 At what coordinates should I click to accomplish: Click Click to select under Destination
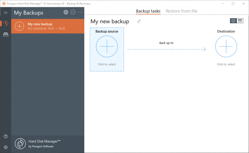(226, 64)
